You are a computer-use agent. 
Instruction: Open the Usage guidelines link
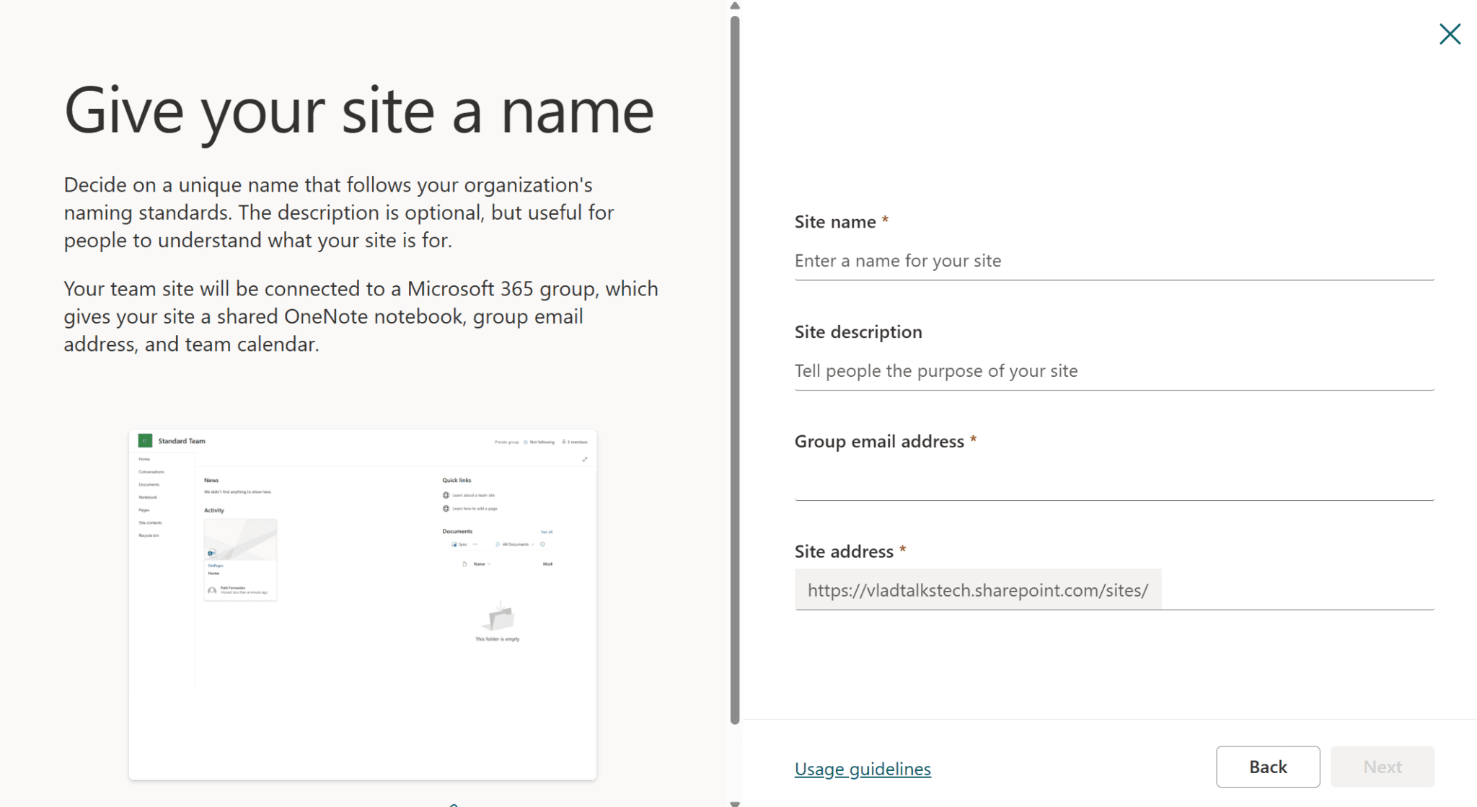(x=863, y=769)
